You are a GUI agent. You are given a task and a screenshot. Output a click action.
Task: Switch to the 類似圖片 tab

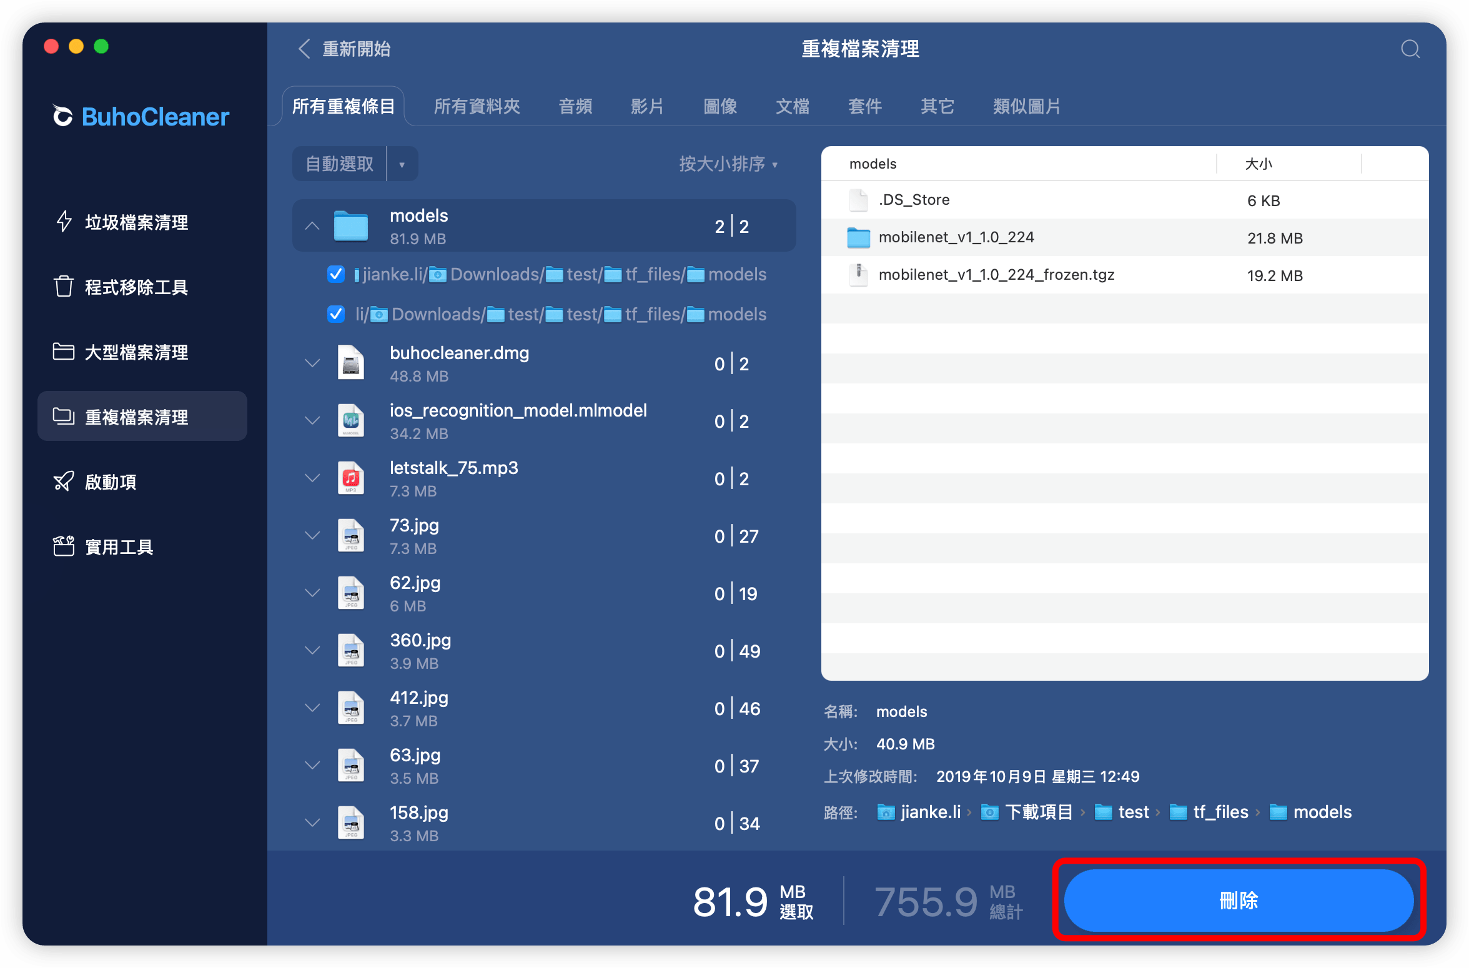tap(1027, 107)
